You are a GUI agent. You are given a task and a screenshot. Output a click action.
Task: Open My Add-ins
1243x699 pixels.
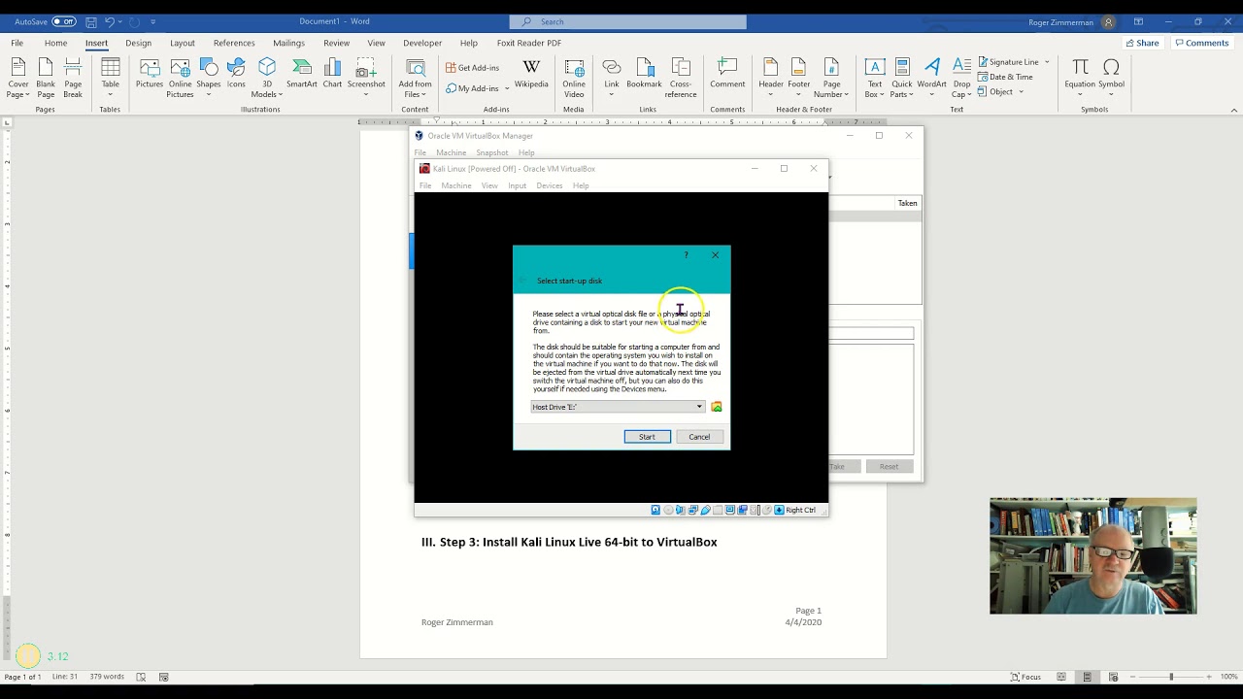coord(477,88)
